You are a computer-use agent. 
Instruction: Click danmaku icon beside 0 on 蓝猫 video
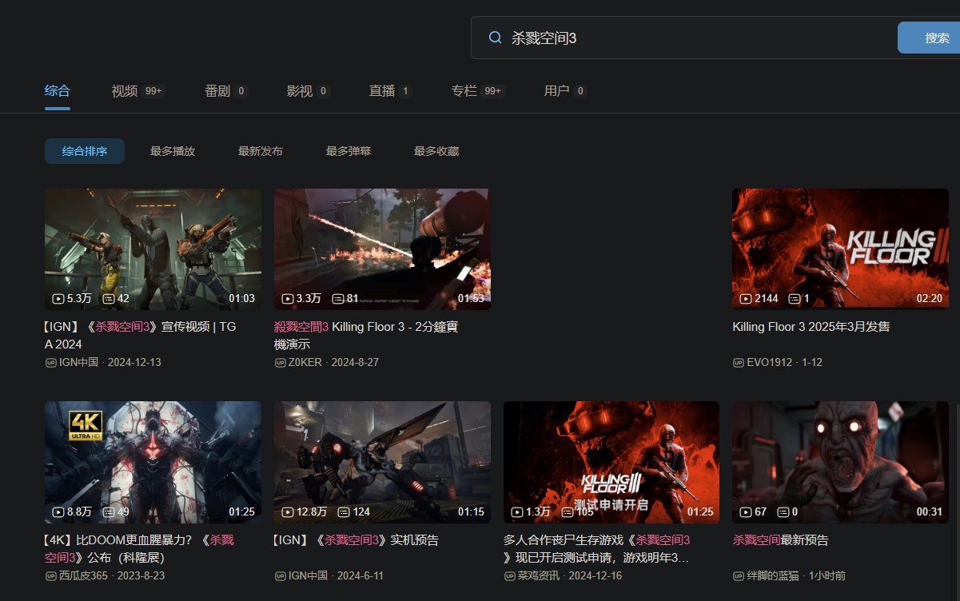pos(783,511)
